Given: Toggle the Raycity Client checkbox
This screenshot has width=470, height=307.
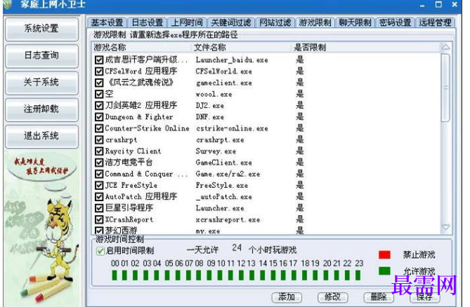Looking at the screenshot, I should (99, 151).
